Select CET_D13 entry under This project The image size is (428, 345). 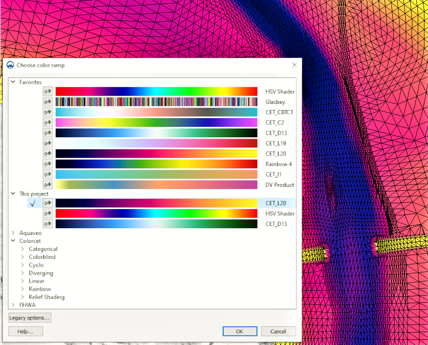[x=156, y=223]
